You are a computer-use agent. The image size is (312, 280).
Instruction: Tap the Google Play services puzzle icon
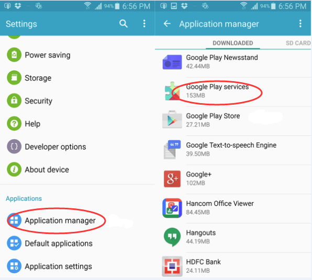(x=172, y=91)
